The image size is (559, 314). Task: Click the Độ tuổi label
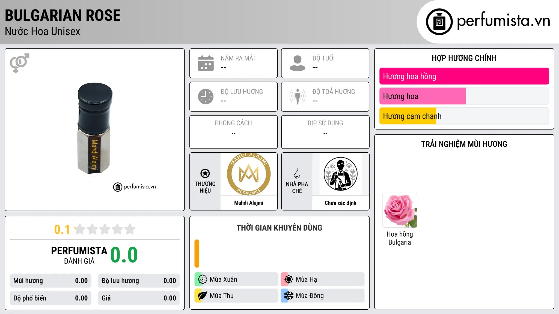click(323, 58)
